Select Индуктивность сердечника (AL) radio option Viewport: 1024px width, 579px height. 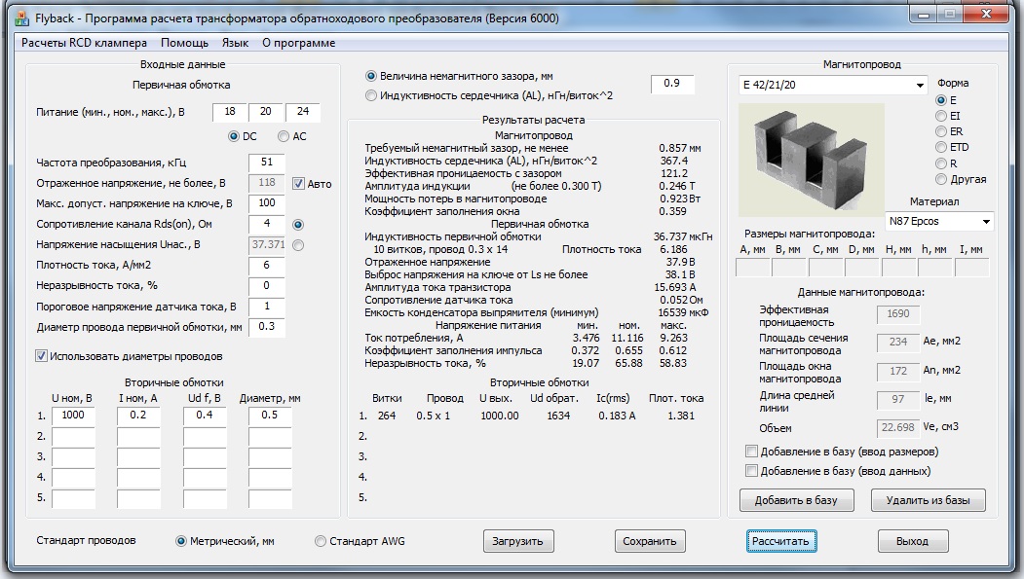coord(371,95)
